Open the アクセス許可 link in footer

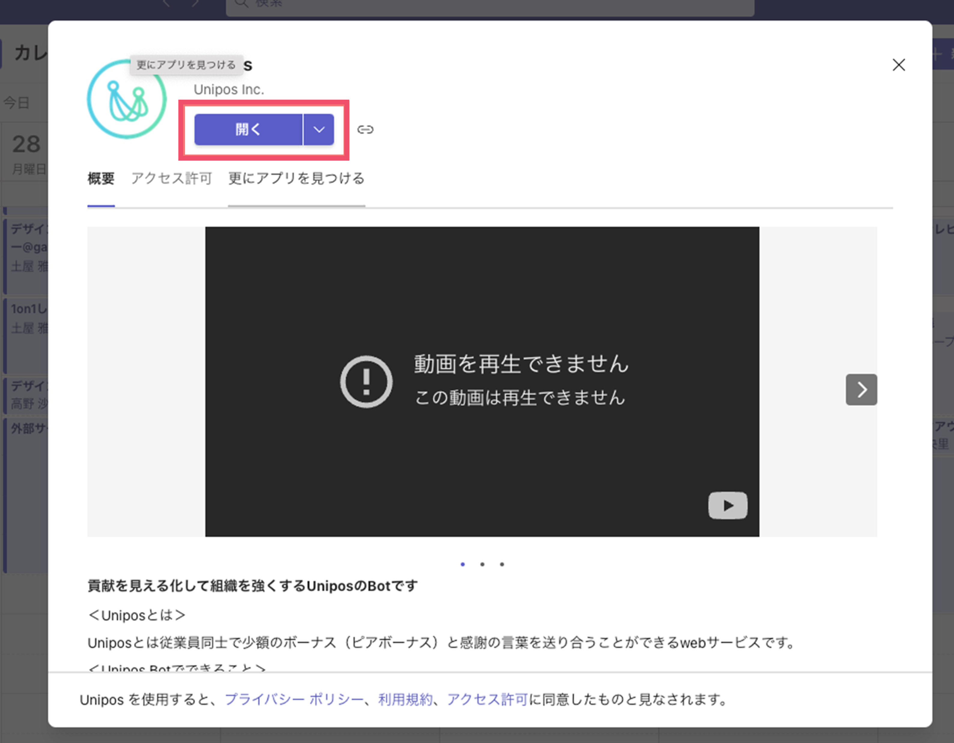(487, 700)
